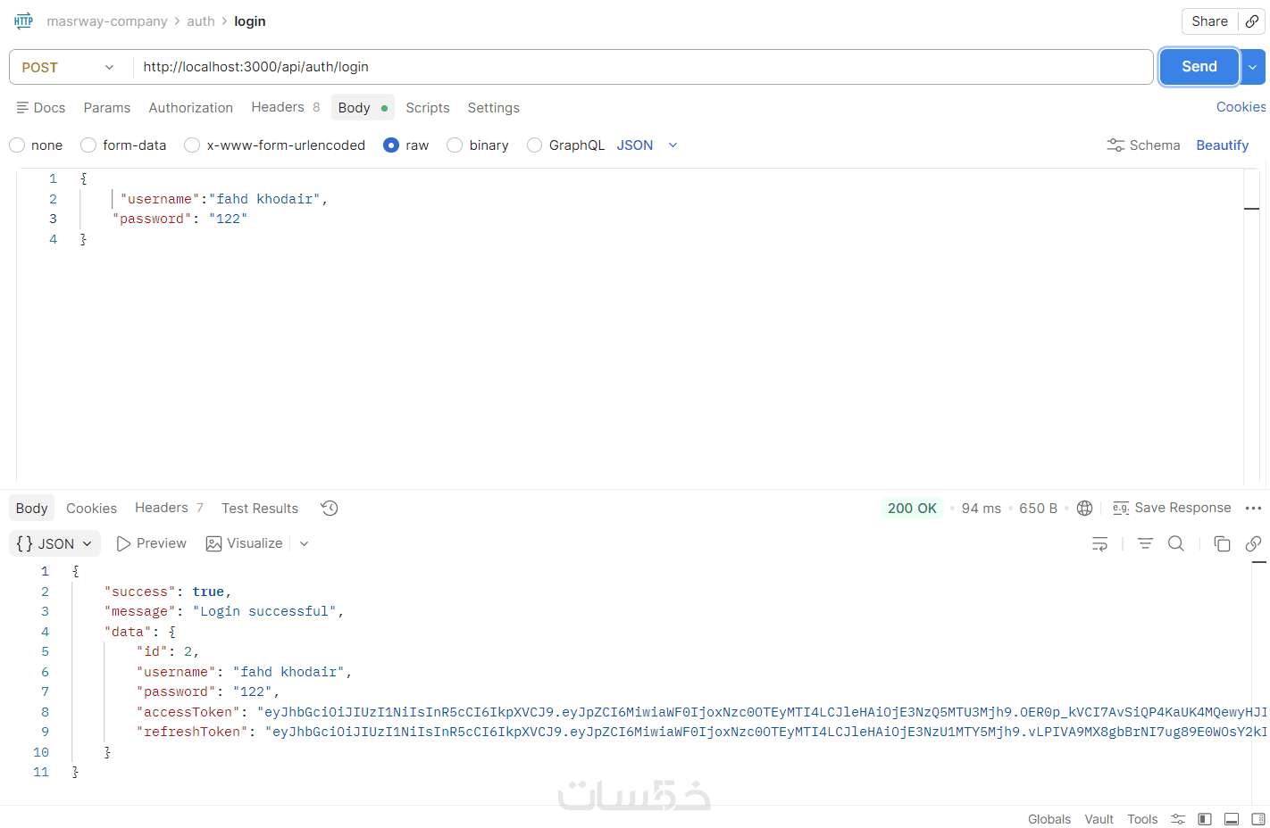The width and height of the screenshot is (1270, 828).
Task: Click the Visualize image icon
Action: [x=213, y=543]
